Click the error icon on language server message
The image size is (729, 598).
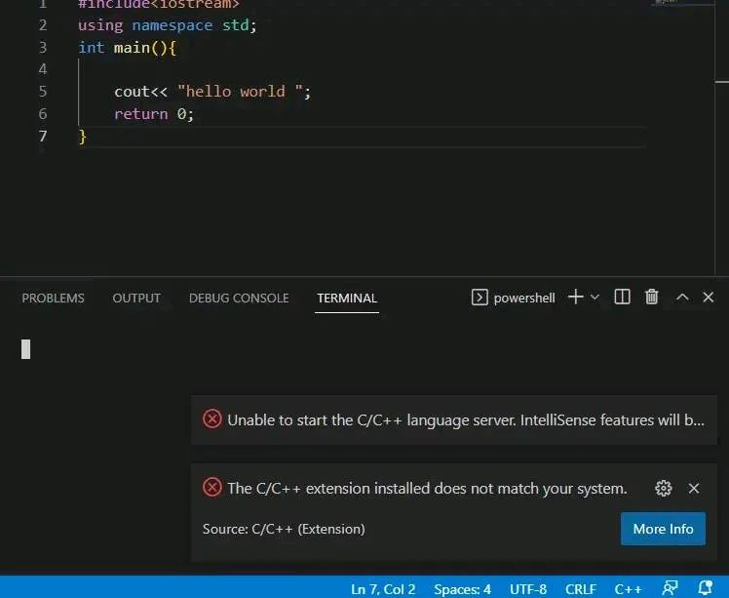click(212, 419)
